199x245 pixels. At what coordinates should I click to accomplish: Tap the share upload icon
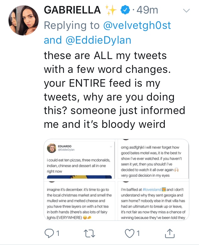coord(169,233)
